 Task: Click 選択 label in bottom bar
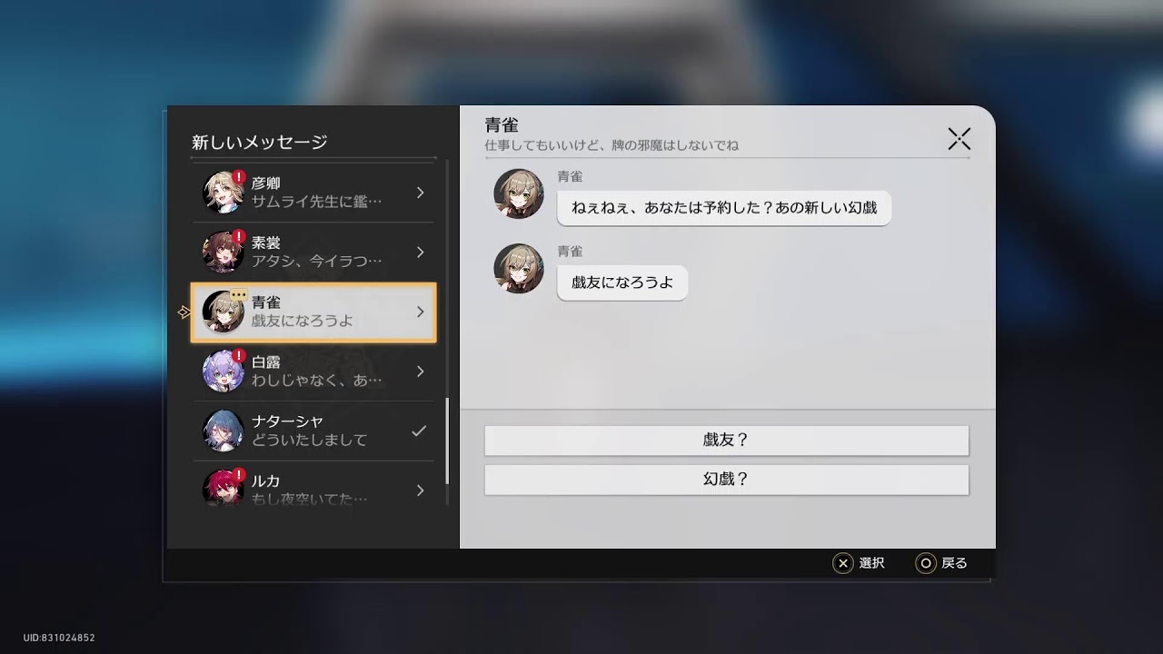[871, 563]
